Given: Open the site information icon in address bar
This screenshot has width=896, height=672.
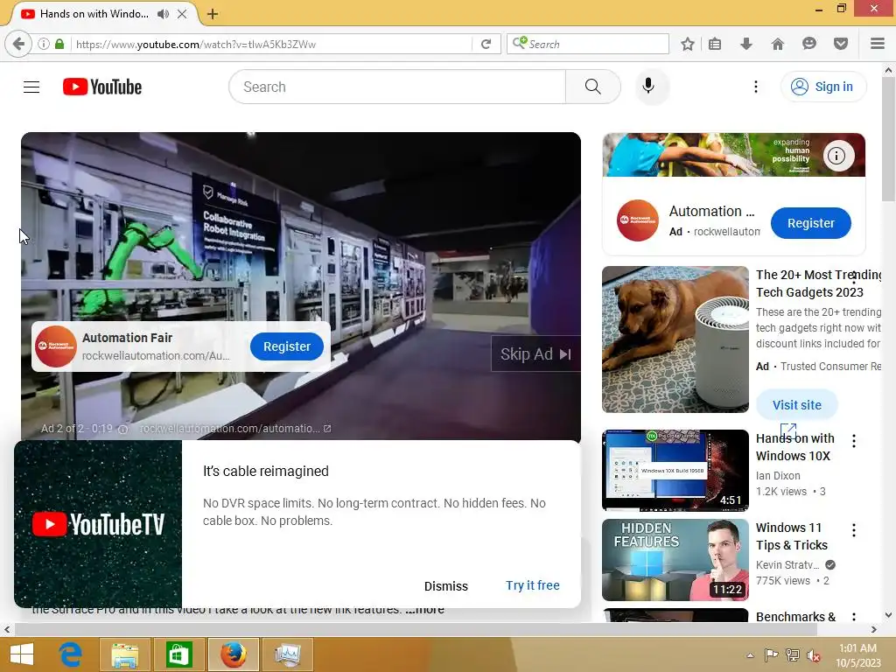Looking at the screenshot, I should (x=44, y=44).
